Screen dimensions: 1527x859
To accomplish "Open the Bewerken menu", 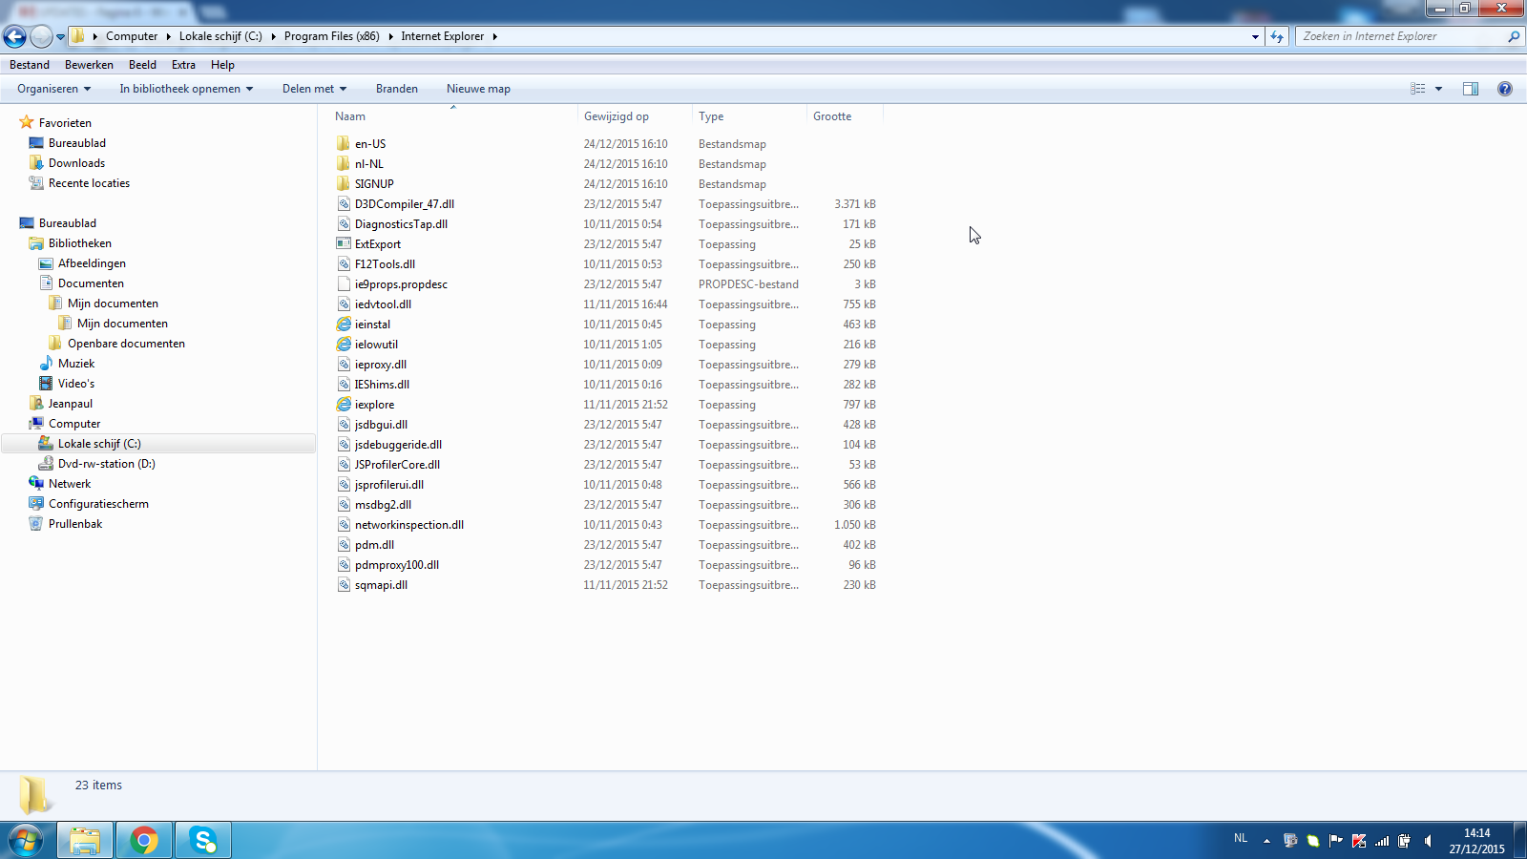I will (x=89, y=65).
